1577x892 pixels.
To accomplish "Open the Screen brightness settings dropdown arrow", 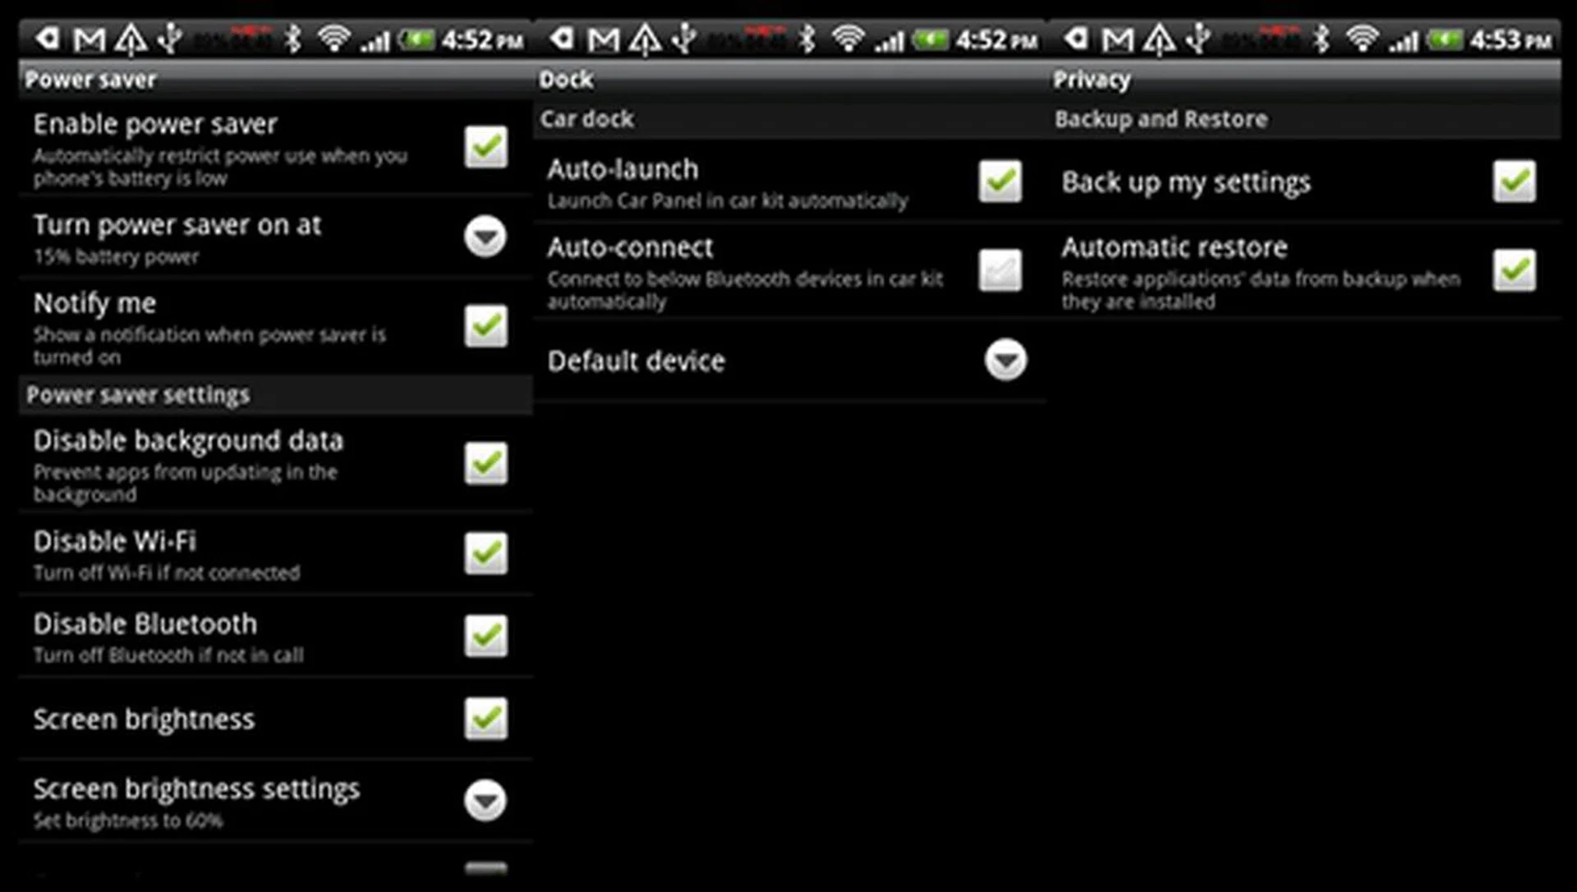I will (x=485, y=800).
